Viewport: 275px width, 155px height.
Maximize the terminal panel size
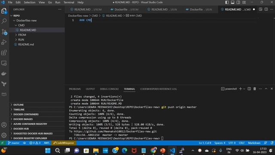click(266, 89)
